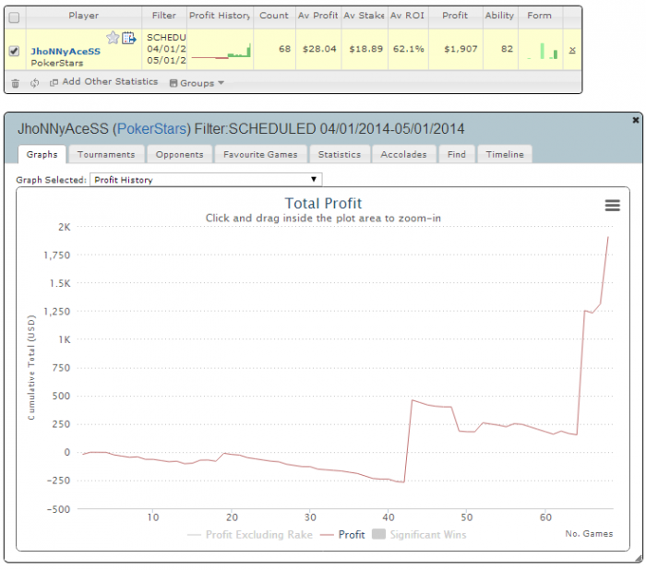Sort by the Ability column header
Screen dimensions: 646x570
pos(500,16)
